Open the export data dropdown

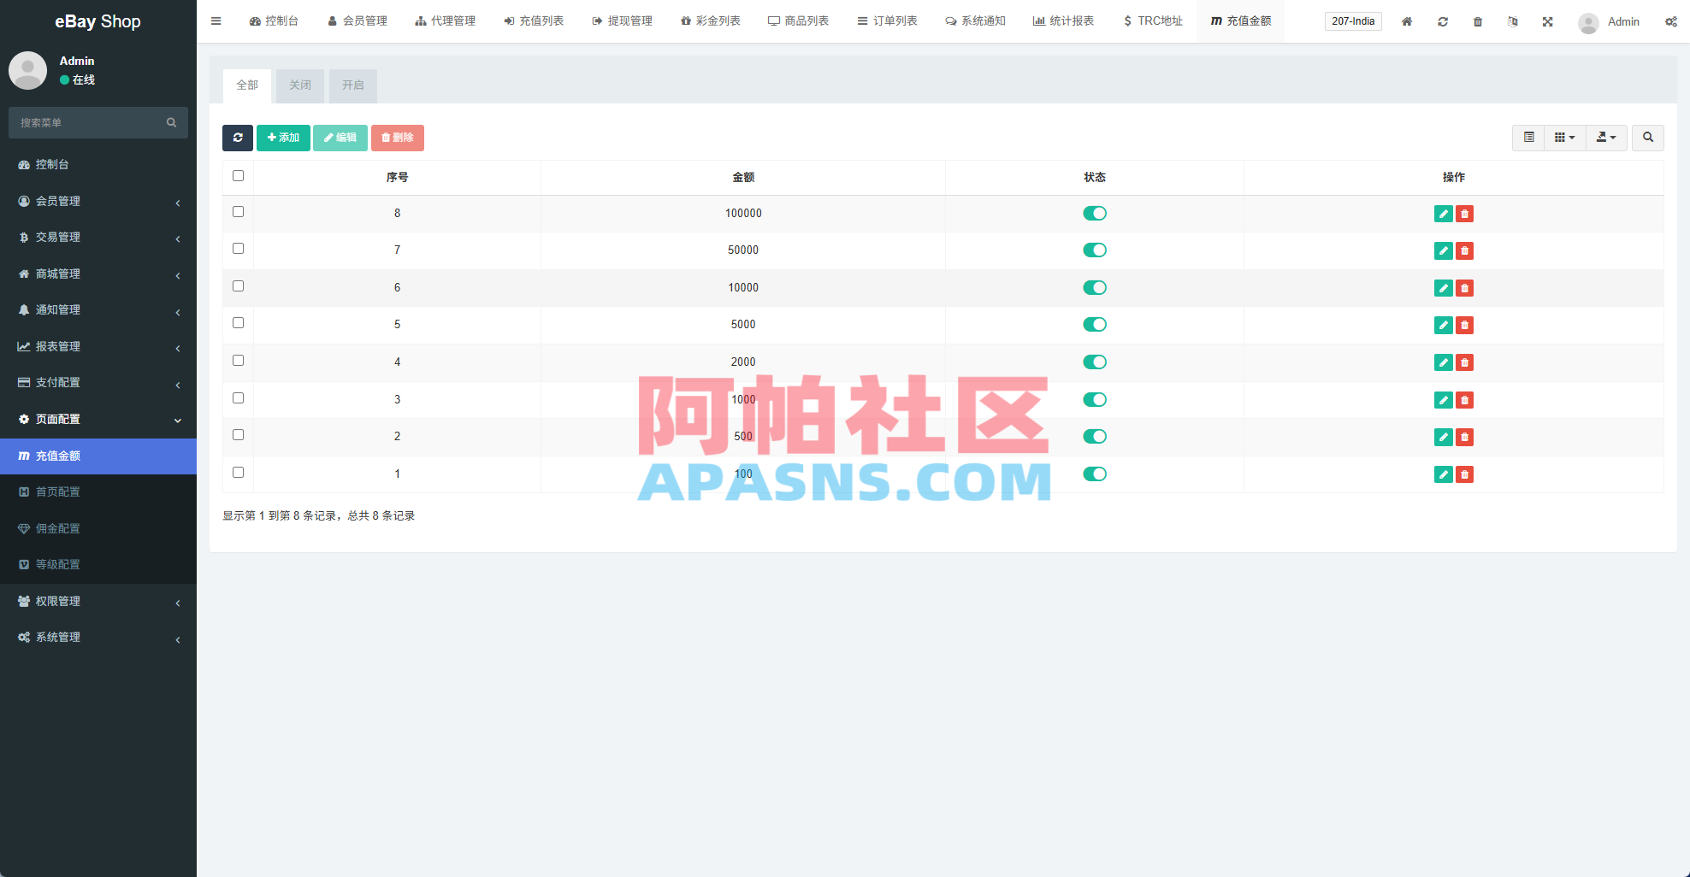[x=1607, y=138]
